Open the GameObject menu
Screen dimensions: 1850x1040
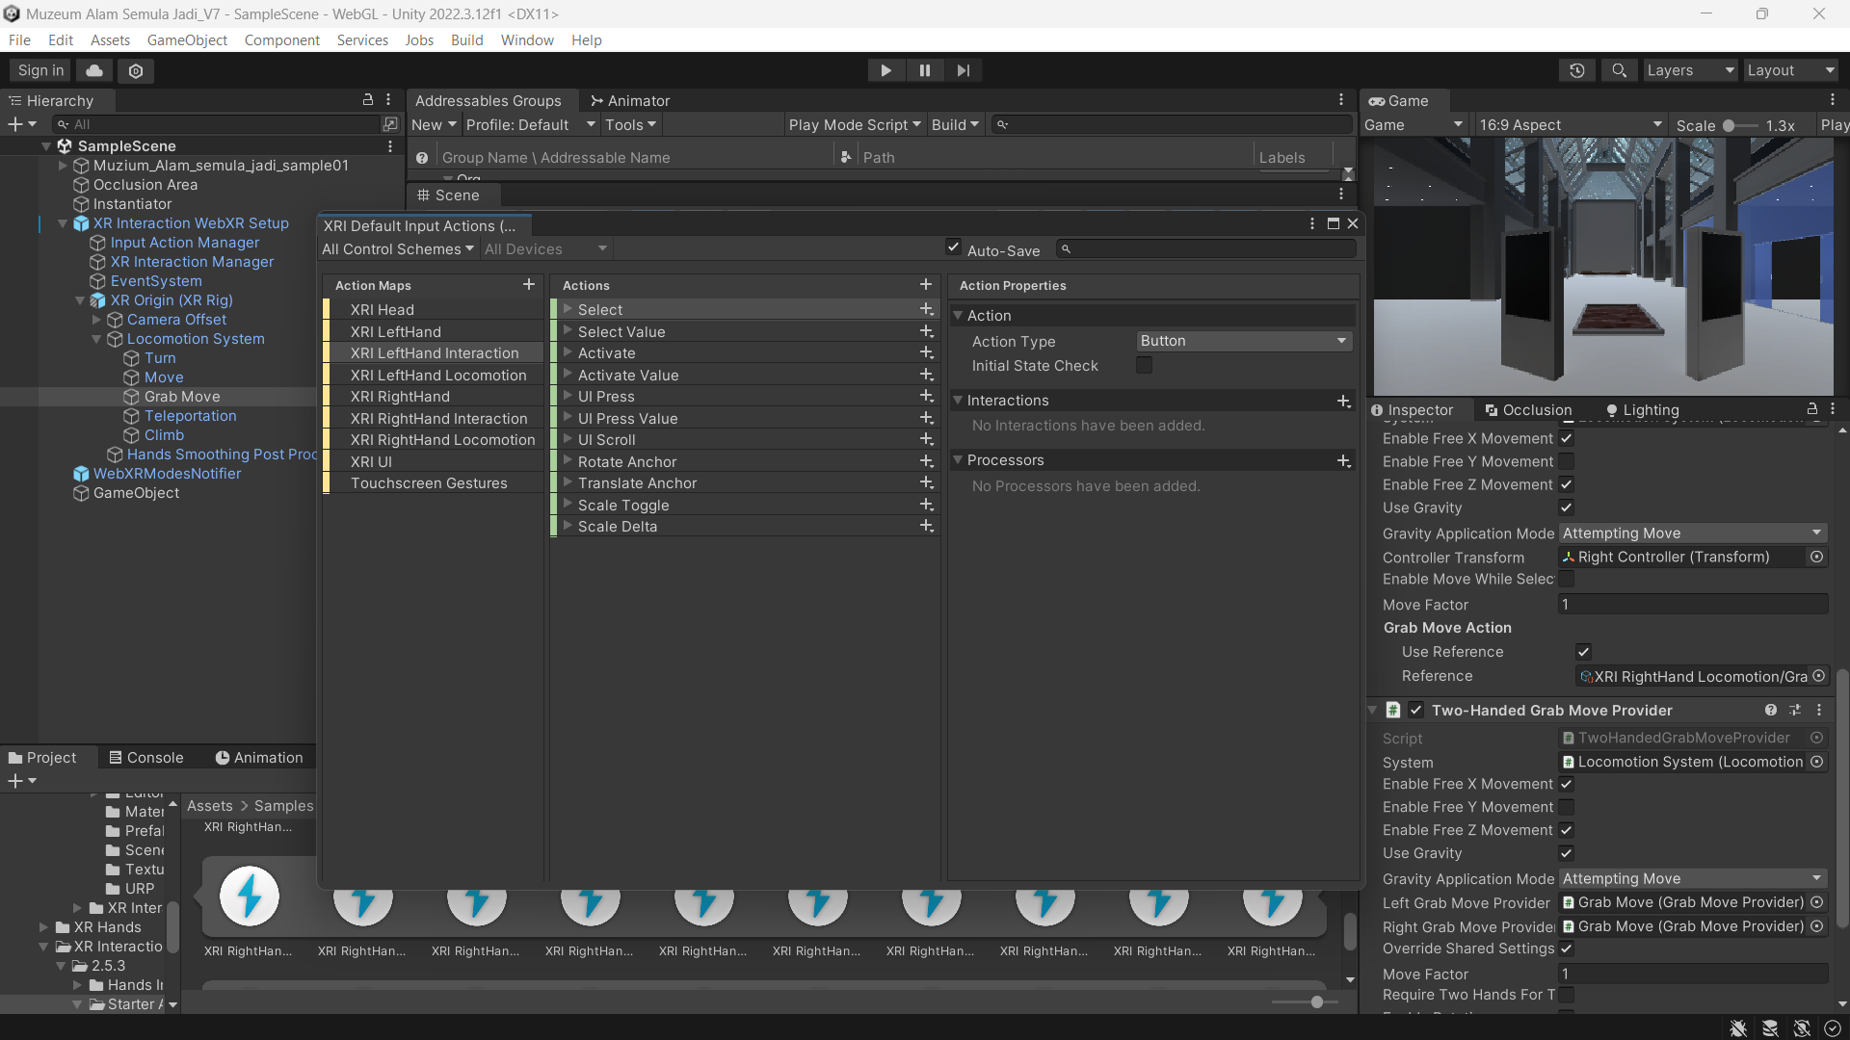pyautogui.click(x=187, y=39)
